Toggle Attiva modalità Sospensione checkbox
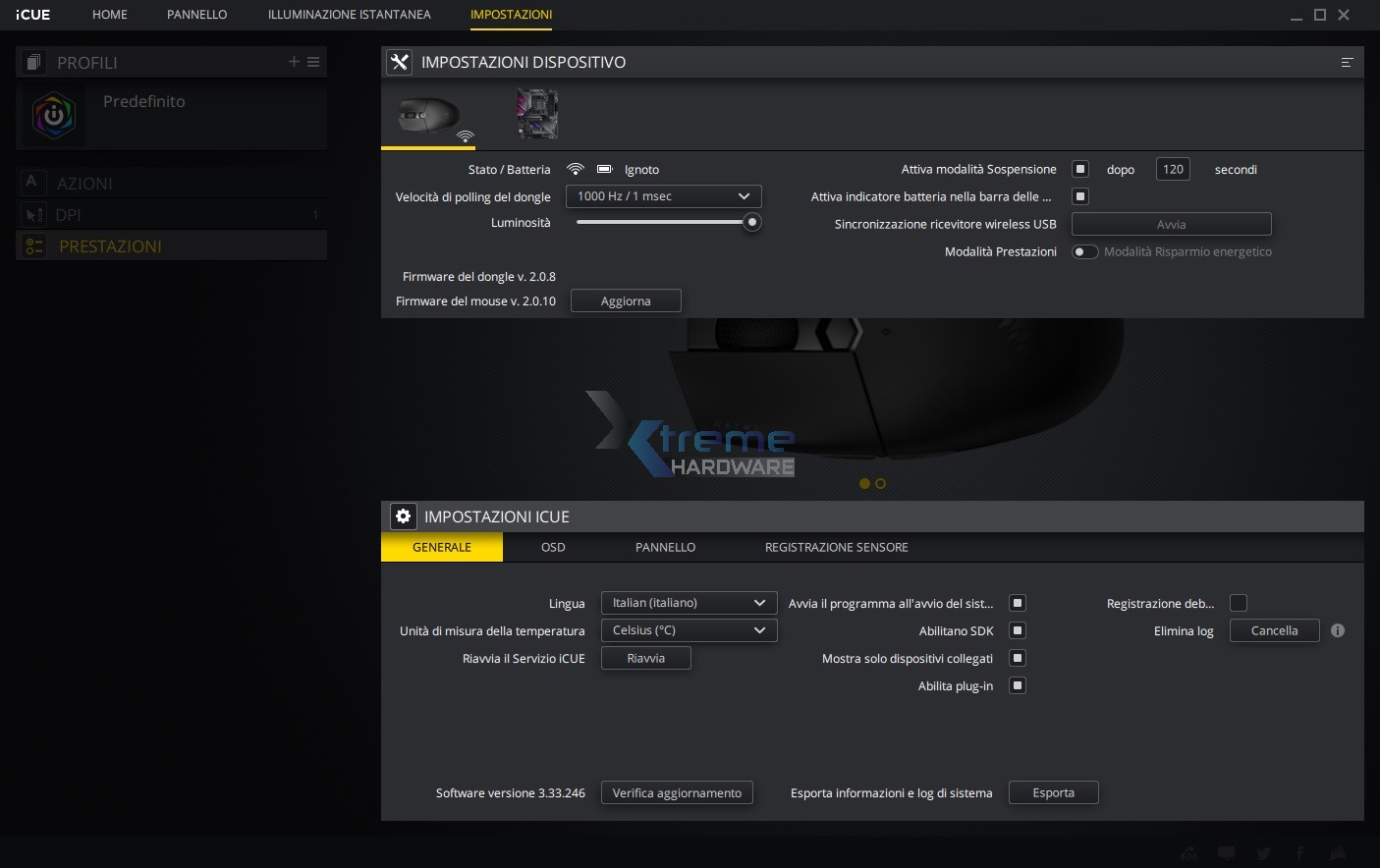The height and width of the screenshot is (868, 1380). pos(1080,169)
